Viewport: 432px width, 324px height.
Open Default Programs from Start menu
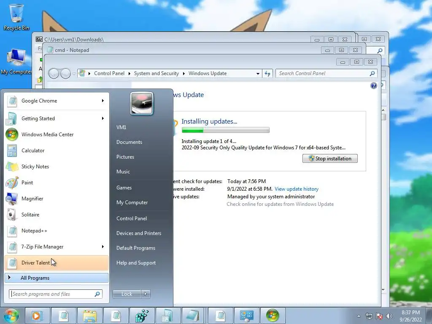(136, 248)
